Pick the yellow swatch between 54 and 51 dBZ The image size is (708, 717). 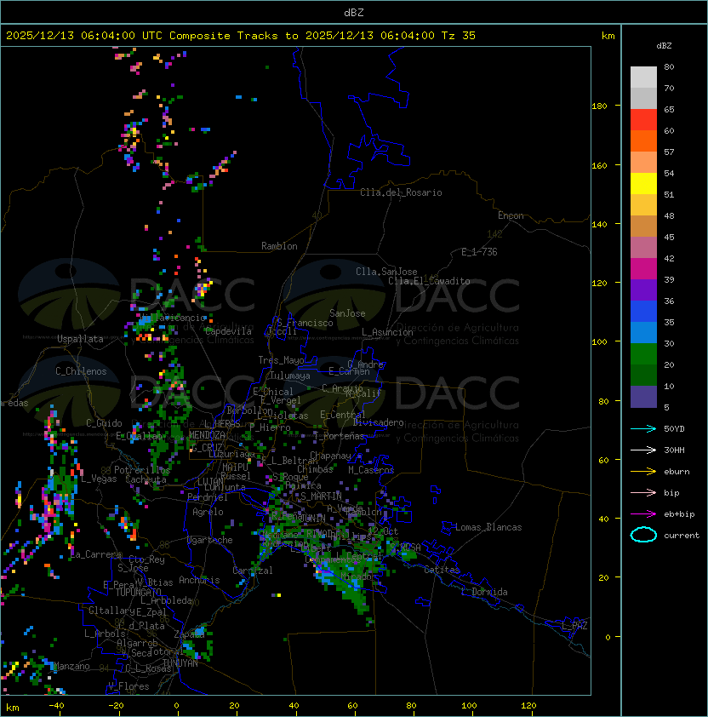coord(643,184)
